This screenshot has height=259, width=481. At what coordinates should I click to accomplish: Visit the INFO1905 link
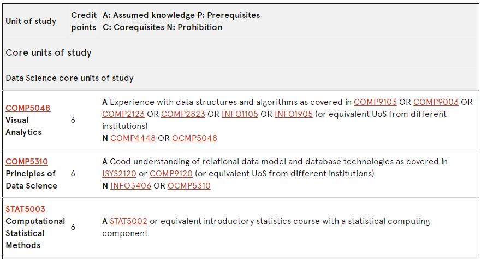click(x=294, y=114)
